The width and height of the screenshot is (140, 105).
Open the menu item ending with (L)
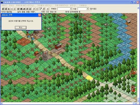(45, 5)
